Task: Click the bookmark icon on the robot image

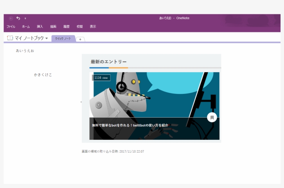Action: (212, 117)
